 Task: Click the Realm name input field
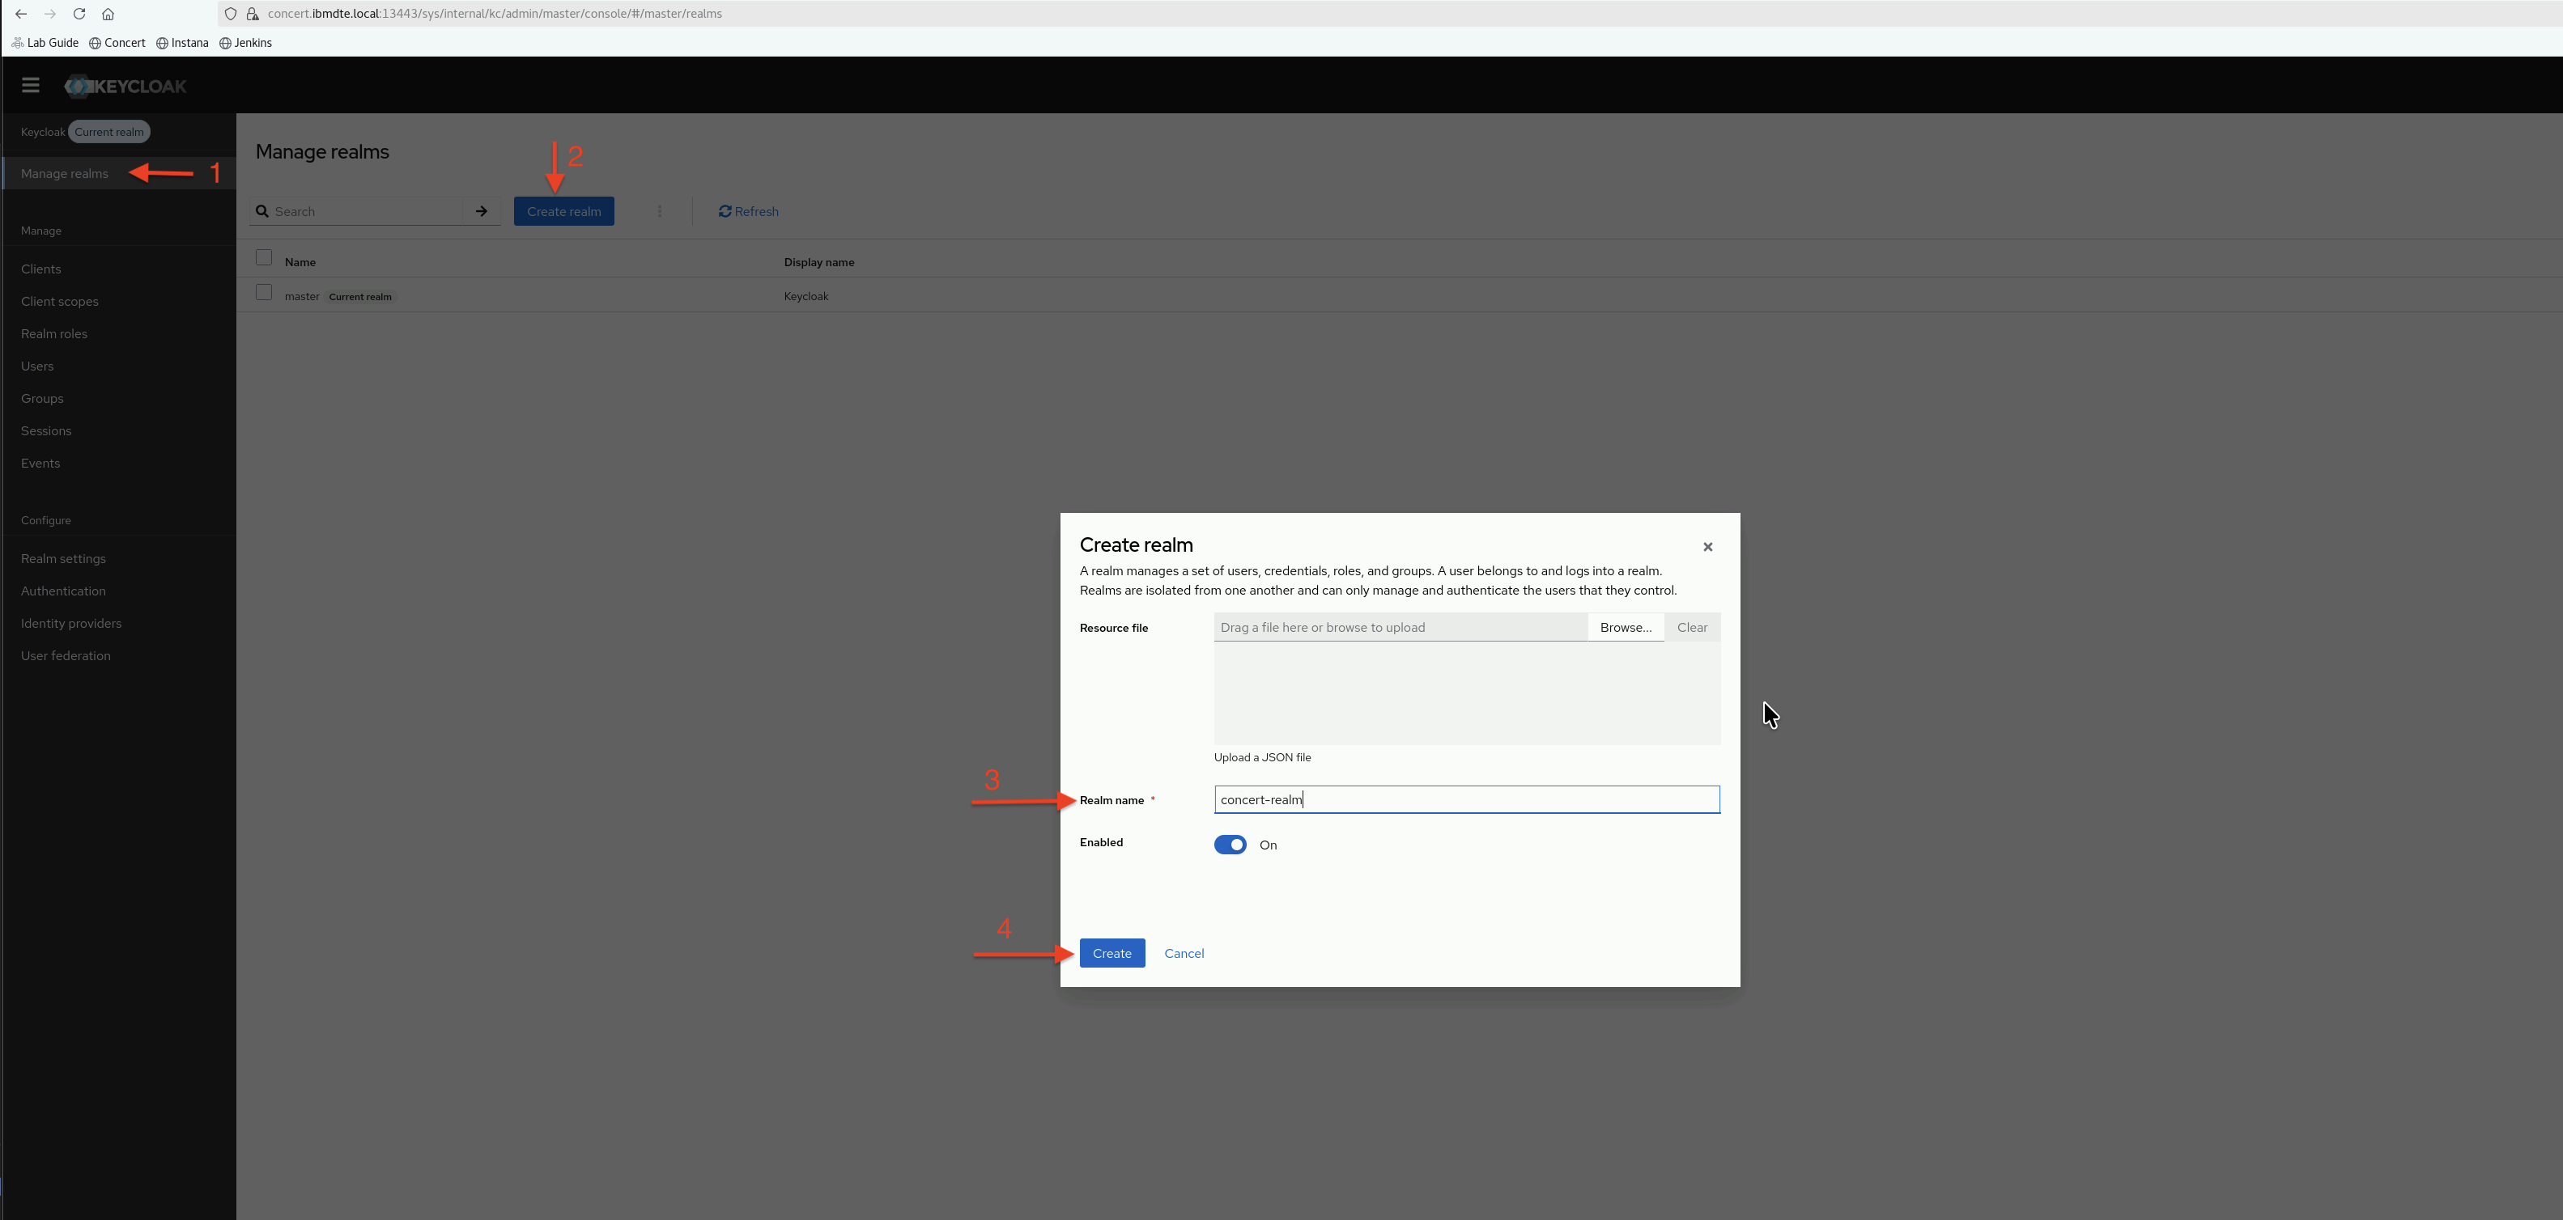point(1467,799)
